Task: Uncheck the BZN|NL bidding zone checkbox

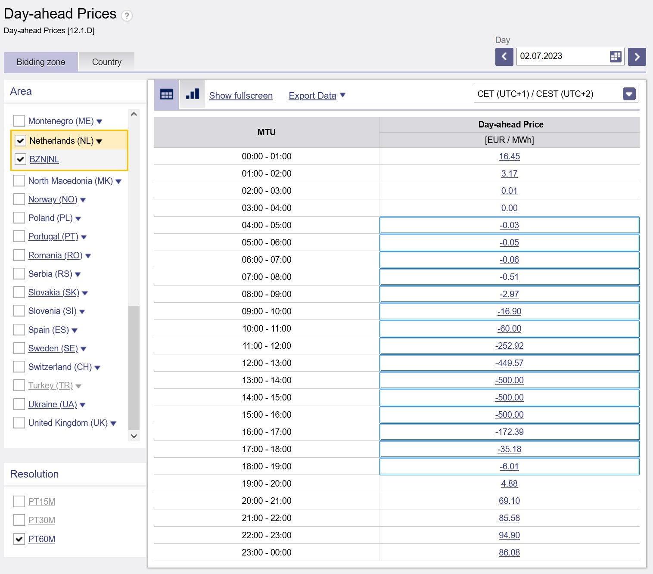Action: 20,159
